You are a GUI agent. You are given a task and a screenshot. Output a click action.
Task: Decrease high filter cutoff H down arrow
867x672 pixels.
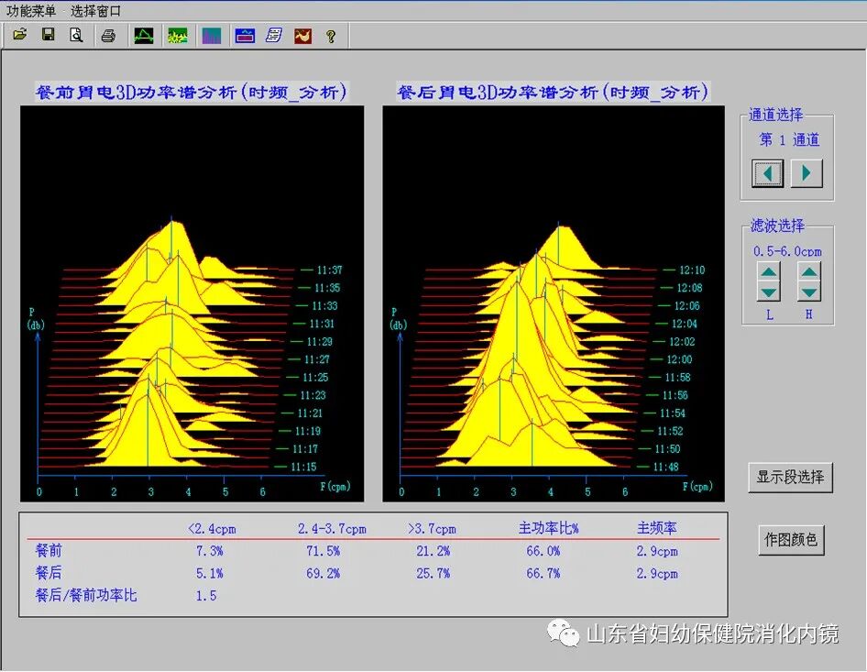tap(809, 292)
